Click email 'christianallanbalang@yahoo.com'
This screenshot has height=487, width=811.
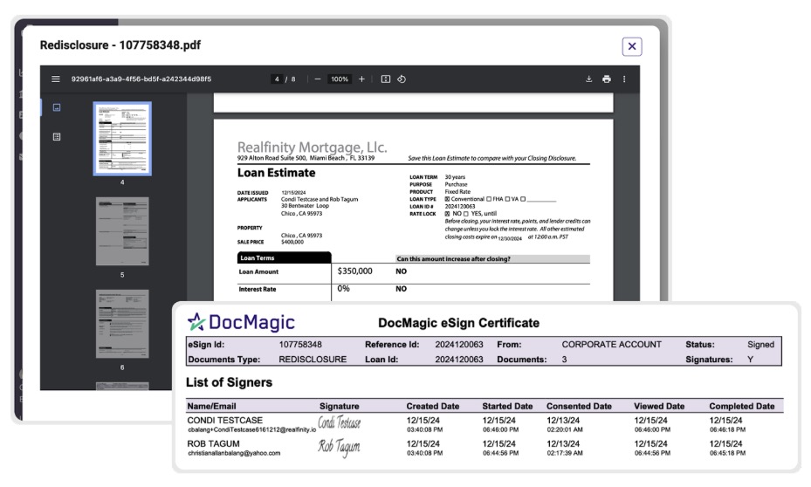point(234,453)
